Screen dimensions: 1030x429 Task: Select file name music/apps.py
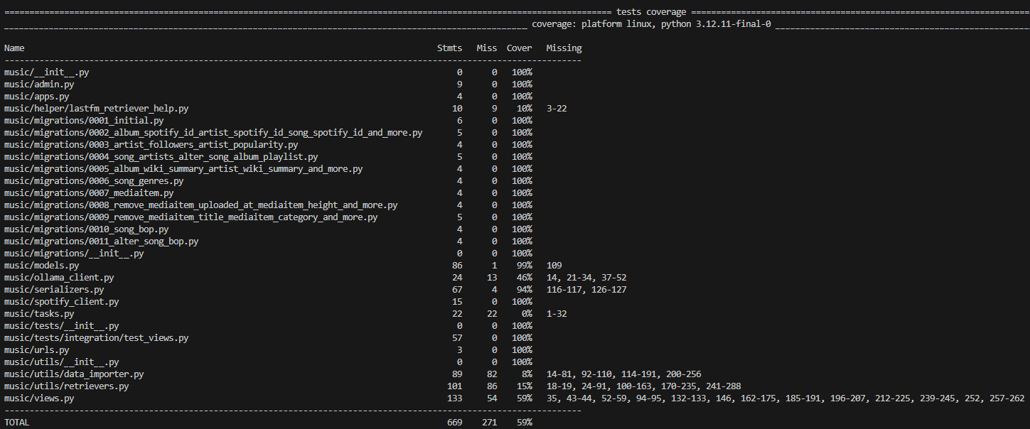[x=37, y=97]
